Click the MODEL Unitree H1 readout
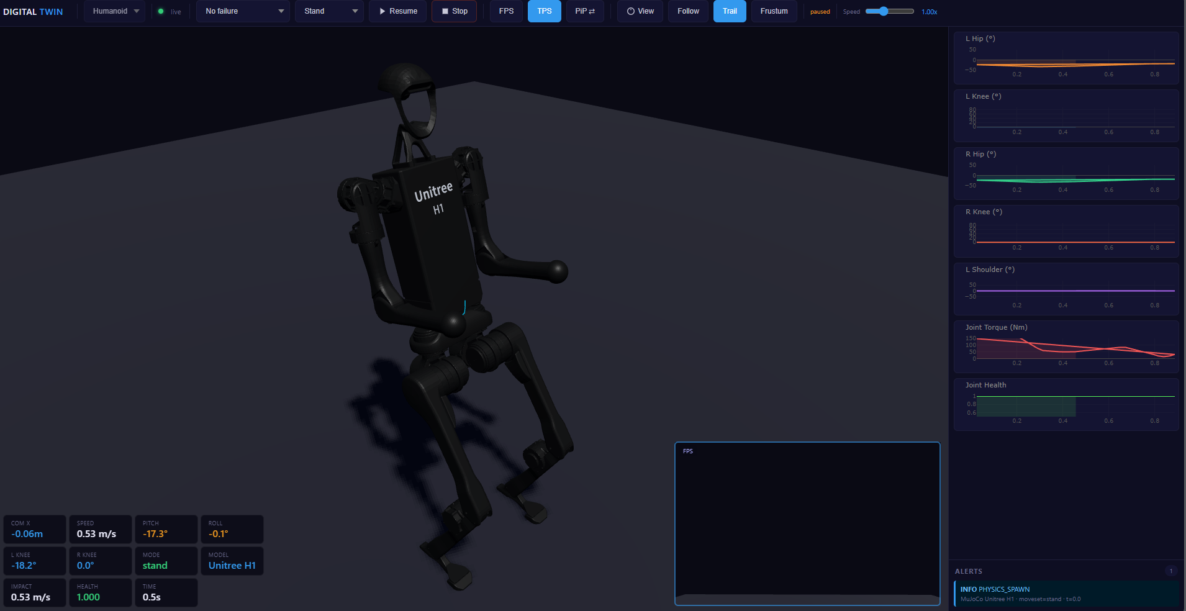The width and height of the screenshot is (1186, 611). [x=232, y=561]
